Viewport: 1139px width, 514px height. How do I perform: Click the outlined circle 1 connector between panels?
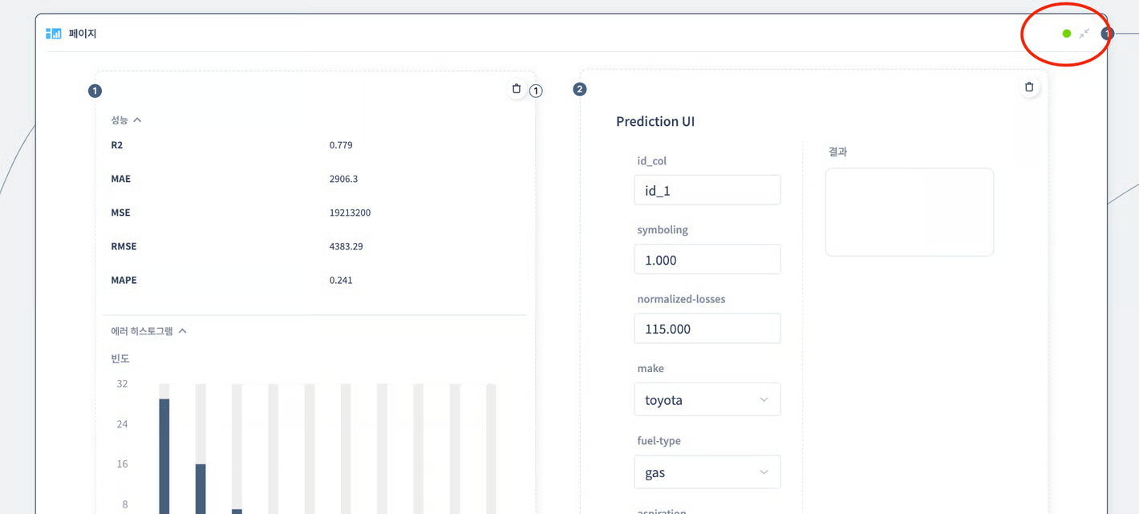(x=536, y=91)
